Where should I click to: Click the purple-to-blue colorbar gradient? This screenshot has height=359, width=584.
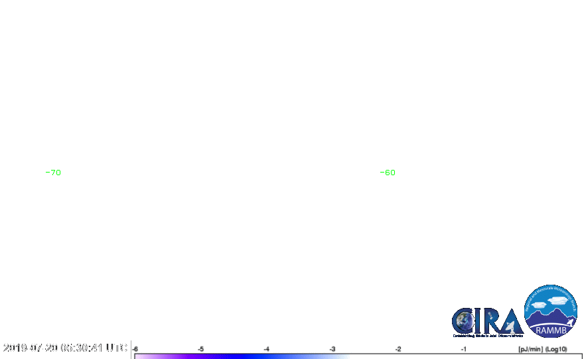[x=358, y=356]
